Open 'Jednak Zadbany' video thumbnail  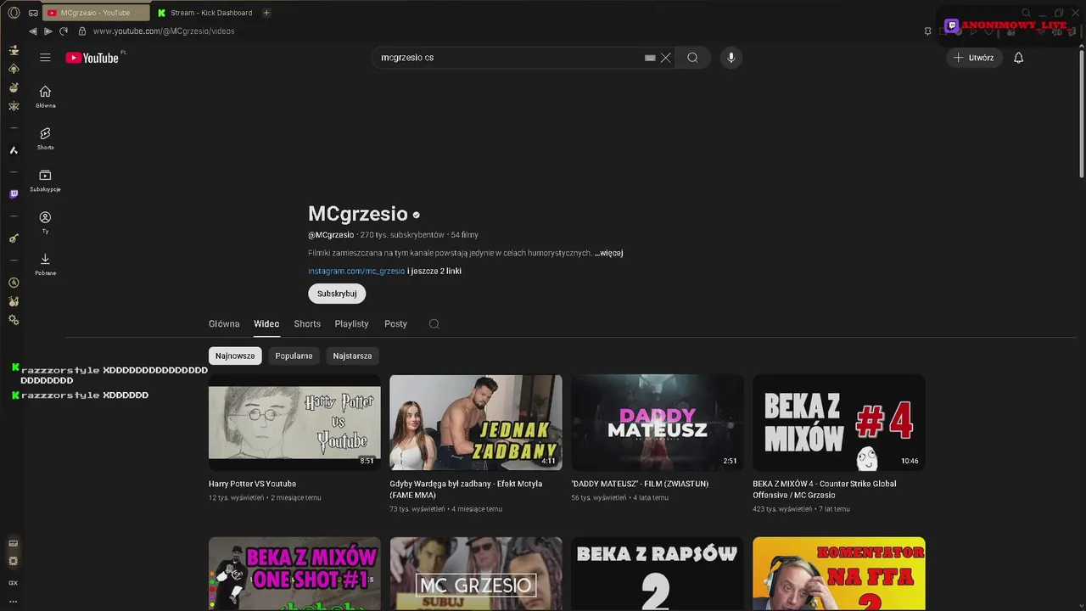click(476, 423)
